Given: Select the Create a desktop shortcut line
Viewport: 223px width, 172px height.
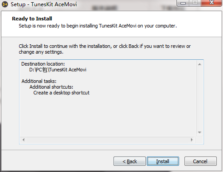Looking at the screenshot, I should [x=61, y=93].
